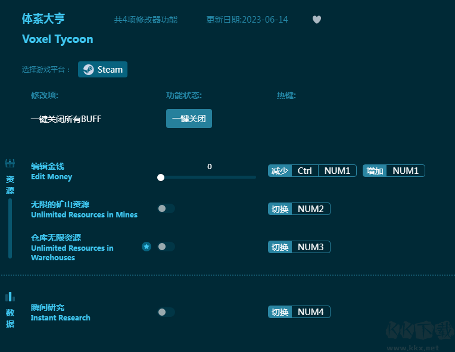Click the 修改项 column header
Screen dimensions: 455x352
click(45, 95)
